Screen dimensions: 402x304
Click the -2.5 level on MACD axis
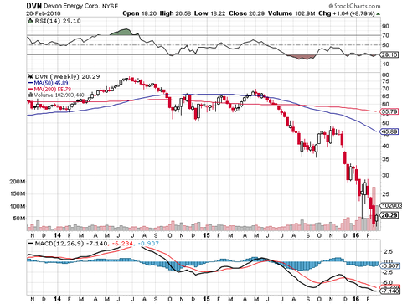387,273
